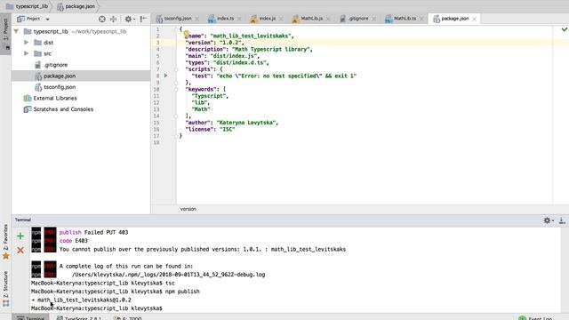Close the tsconfig.json editor tab

[x=197, y=19]
